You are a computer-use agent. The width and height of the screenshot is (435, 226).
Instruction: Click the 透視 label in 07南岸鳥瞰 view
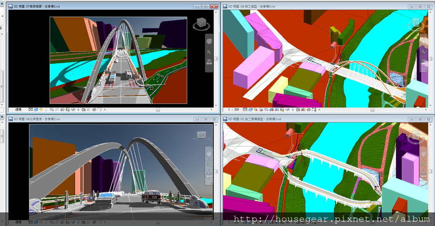click(18, 110)
